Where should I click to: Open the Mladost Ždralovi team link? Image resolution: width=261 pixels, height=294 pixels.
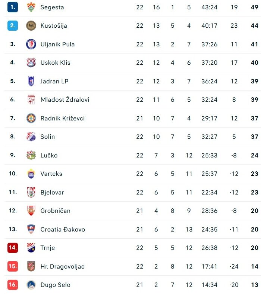pos(65,99)
